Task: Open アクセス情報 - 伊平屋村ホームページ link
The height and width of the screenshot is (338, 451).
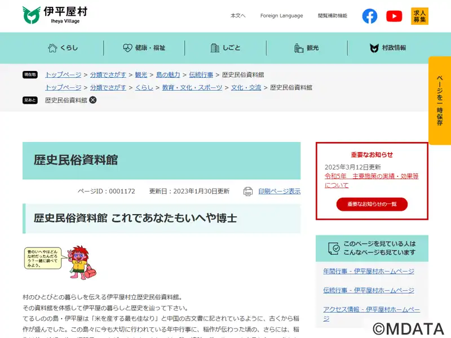Action: click(372, 314)
